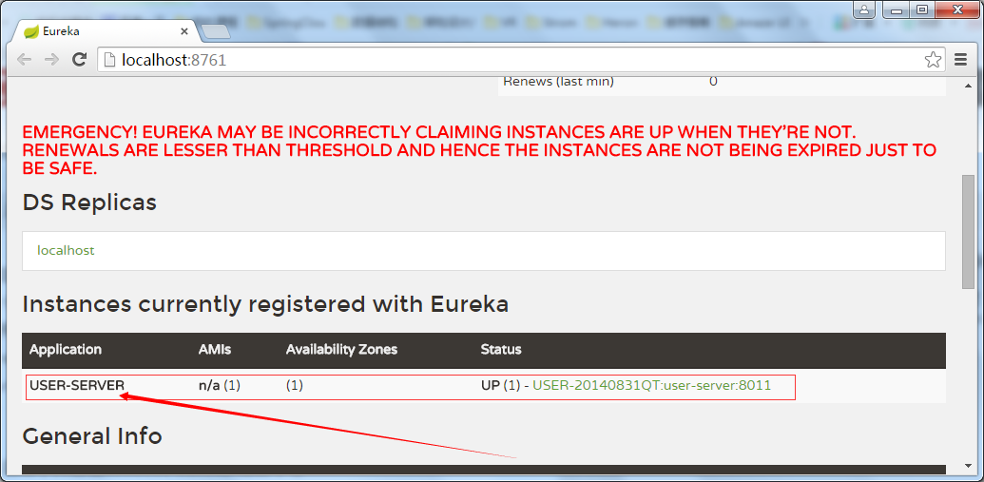
Task: Click the Application column header
Action: [x=66, y=350]
